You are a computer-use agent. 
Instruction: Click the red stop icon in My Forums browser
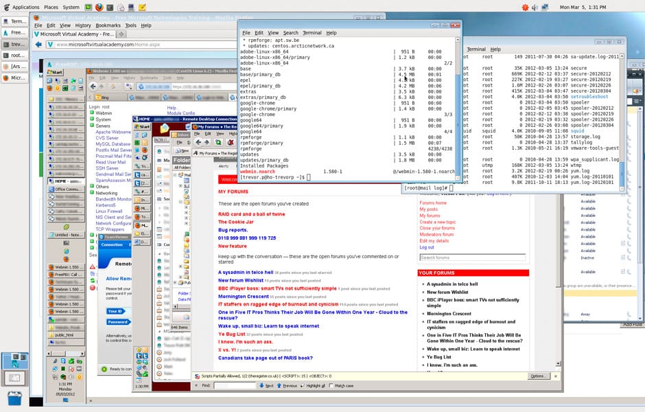[231, 142]
